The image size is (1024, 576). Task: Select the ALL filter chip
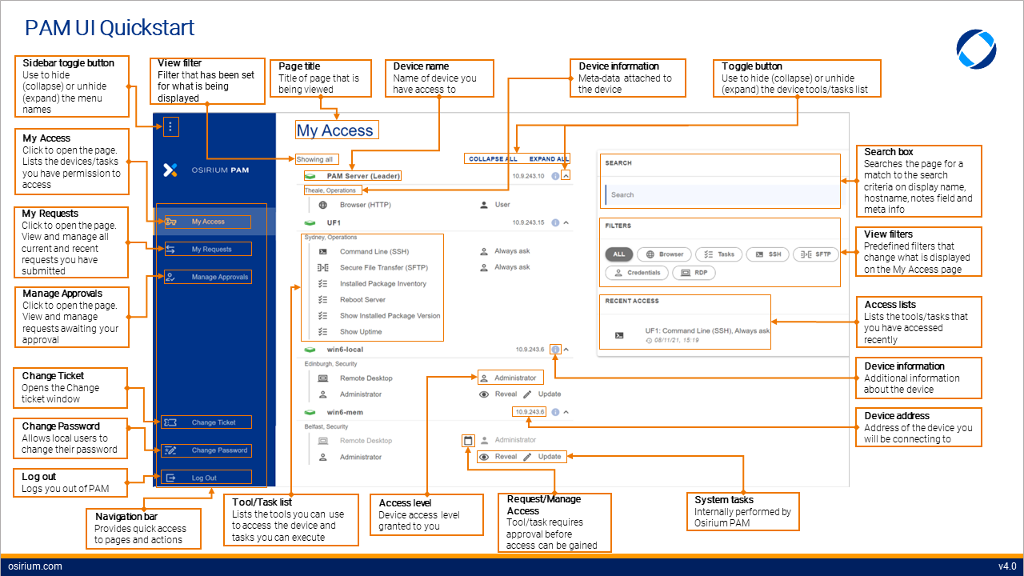(619, 254)
